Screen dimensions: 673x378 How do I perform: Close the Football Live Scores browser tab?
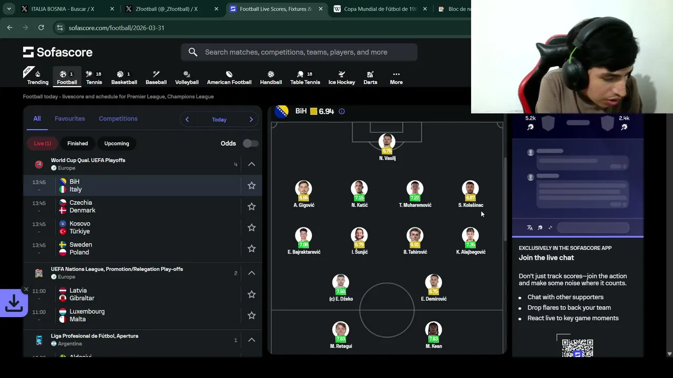click(x=321, y=9)
